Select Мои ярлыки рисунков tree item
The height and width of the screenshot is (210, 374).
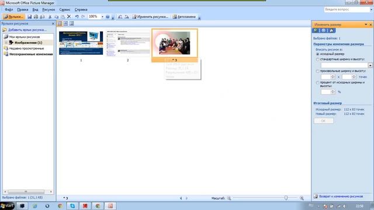point(25,37)
